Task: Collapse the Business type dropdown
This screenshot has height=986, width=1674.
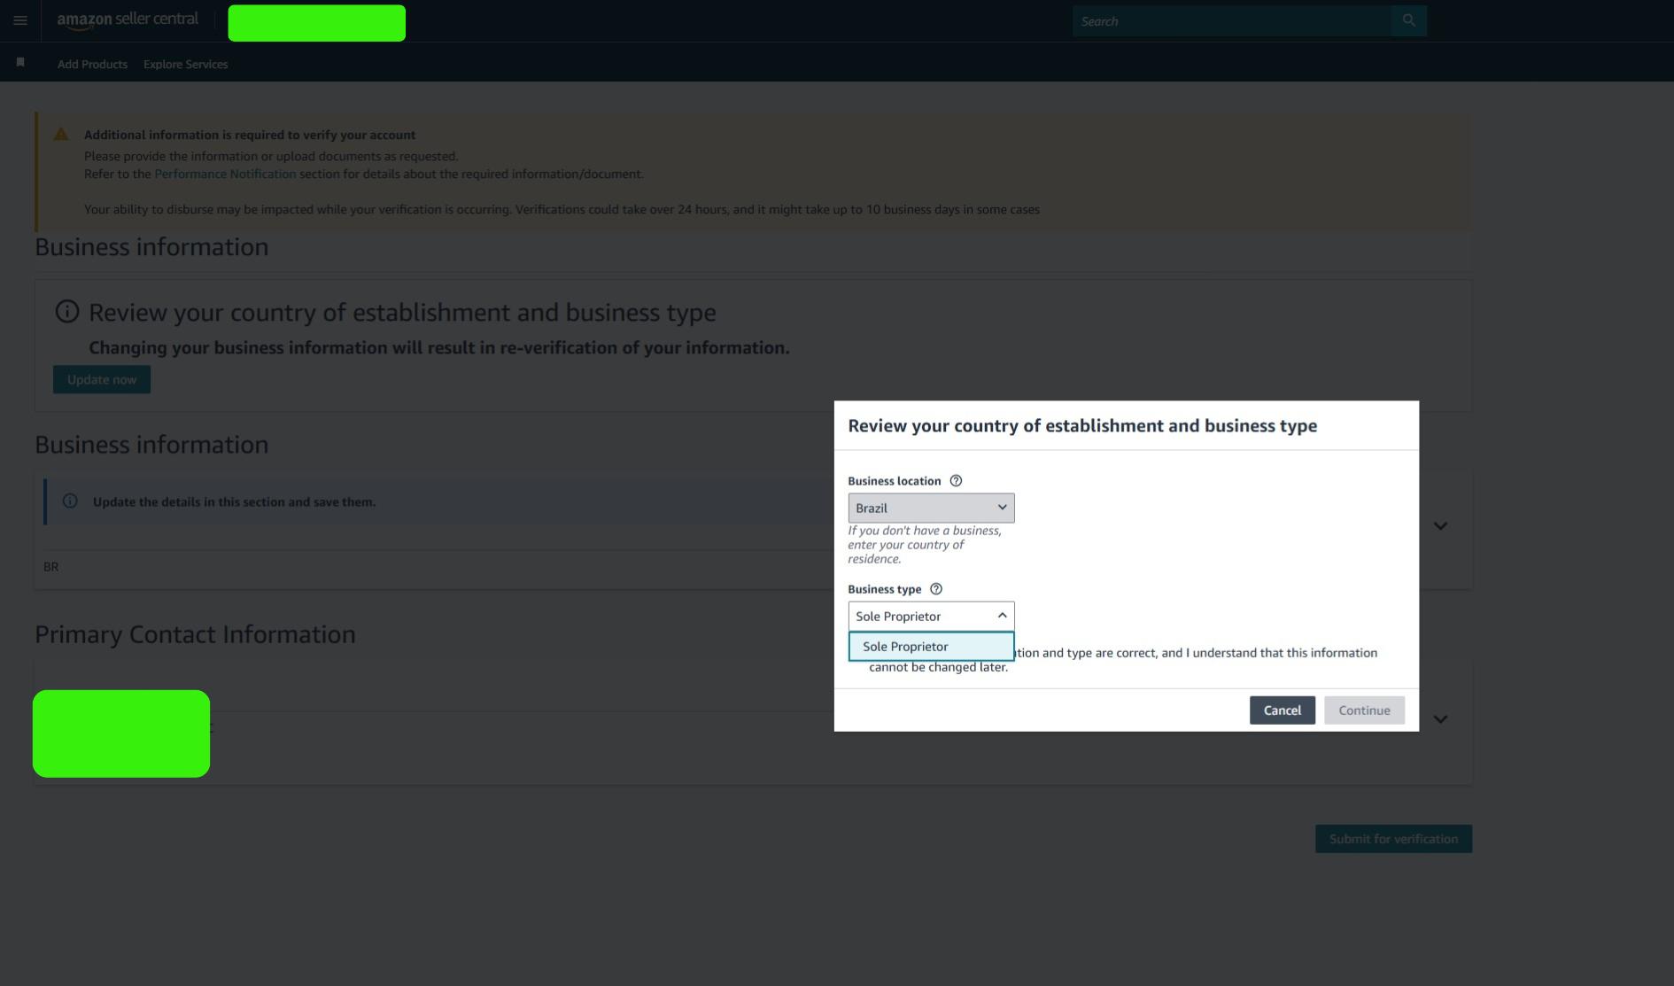Action: tap(931, 616)
